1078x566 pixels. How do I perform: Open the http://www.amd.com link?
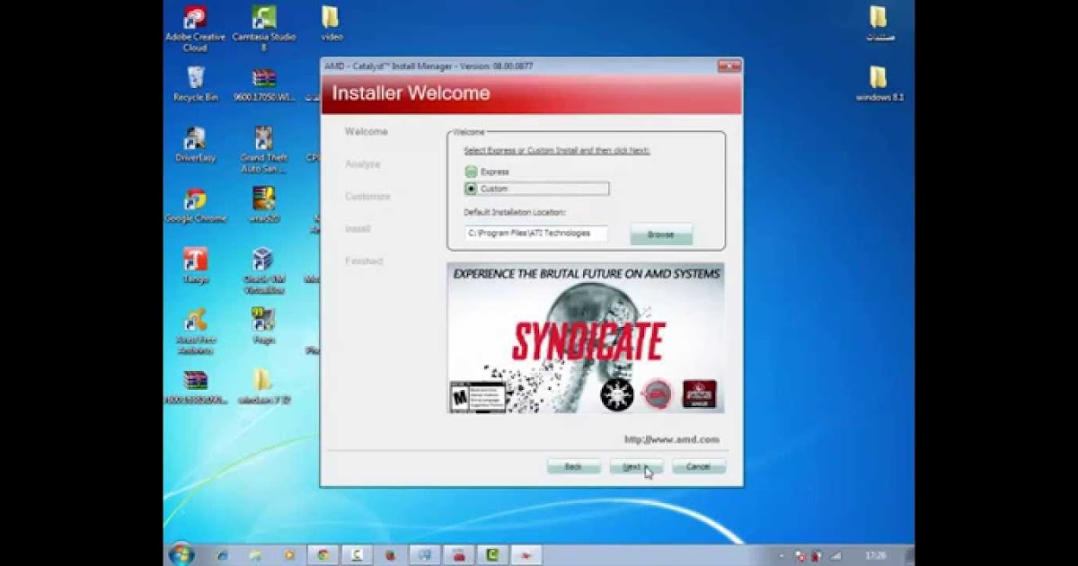pos(672,439)
